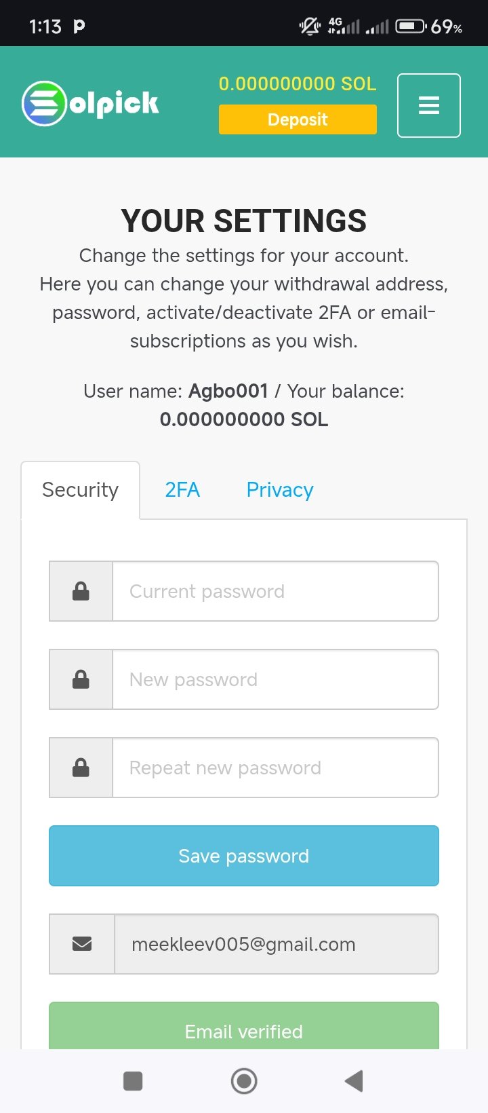Select the Security tab
Image resolution: width=488 pixels, height=1113 pixels.
pos(81,490)
